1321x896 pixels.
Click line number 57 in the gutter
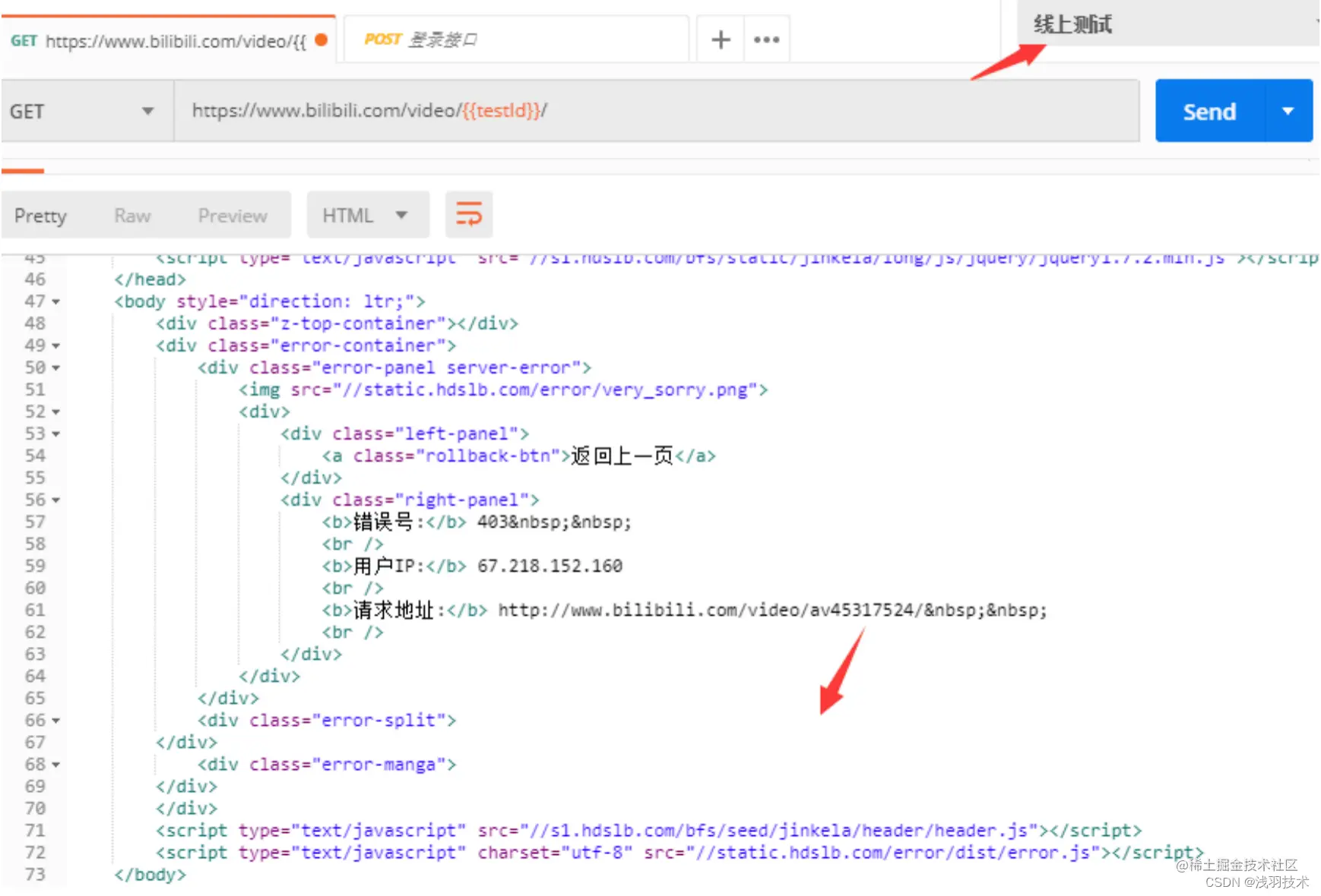point(35,522)
